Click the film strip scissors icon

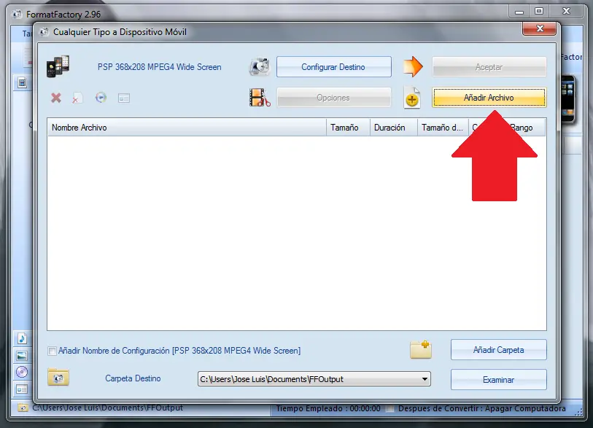tap(260, 98)
